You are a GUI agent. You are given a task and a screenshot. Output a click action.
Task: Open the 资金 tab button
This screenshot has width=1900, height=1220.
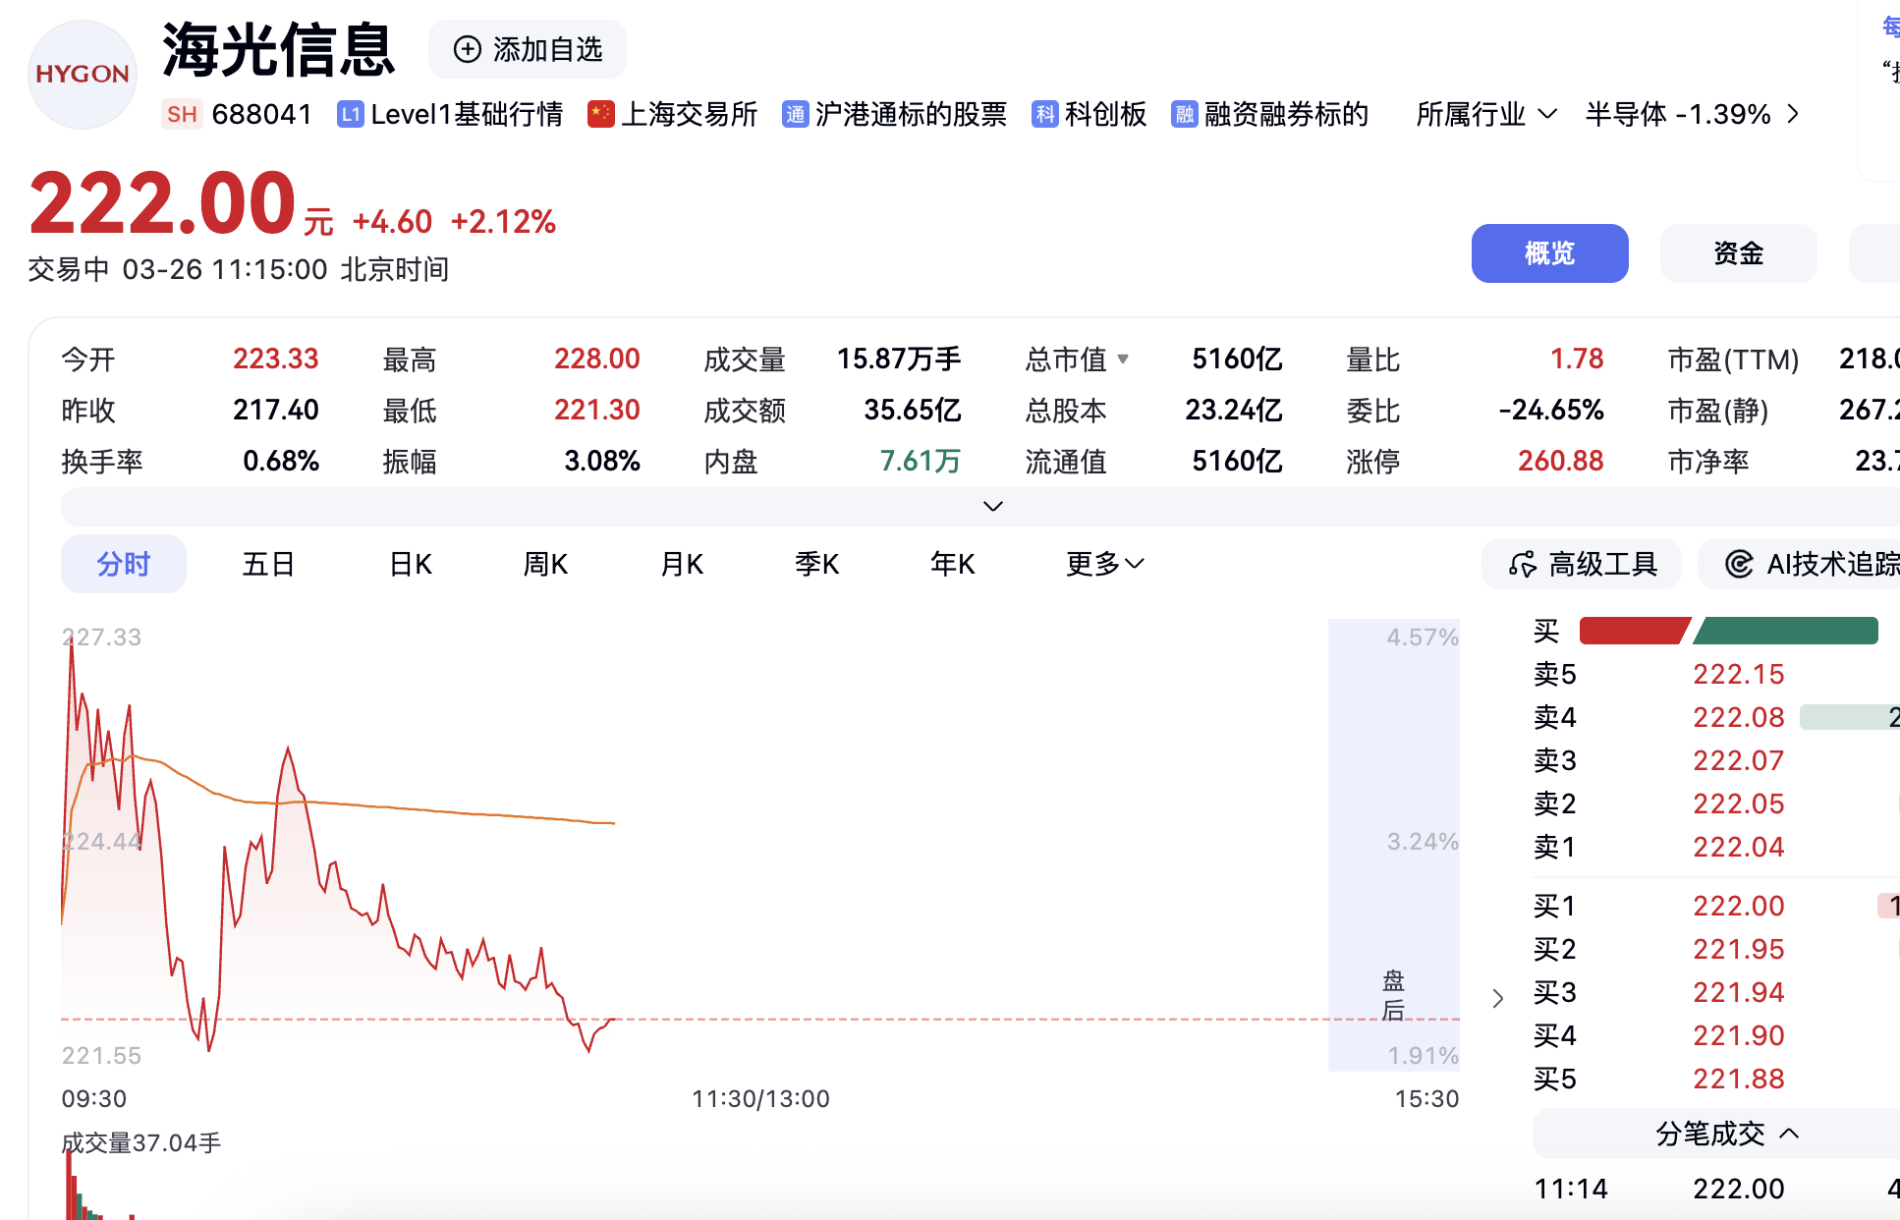coord(1737,253)
